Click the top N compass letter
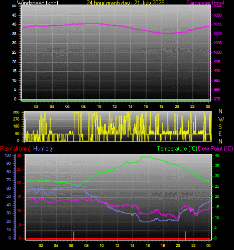The height and width of the screenshot is (250, 234). point(220,111)
